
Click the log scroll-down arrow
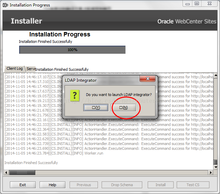coord(216,167)
